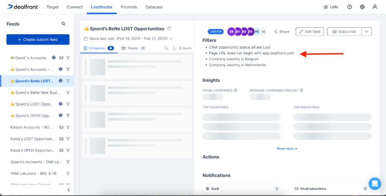The image size is (386, 196).
Task: Open Kaisa's OPEN Opportunities feed
Action: [32, 151]
